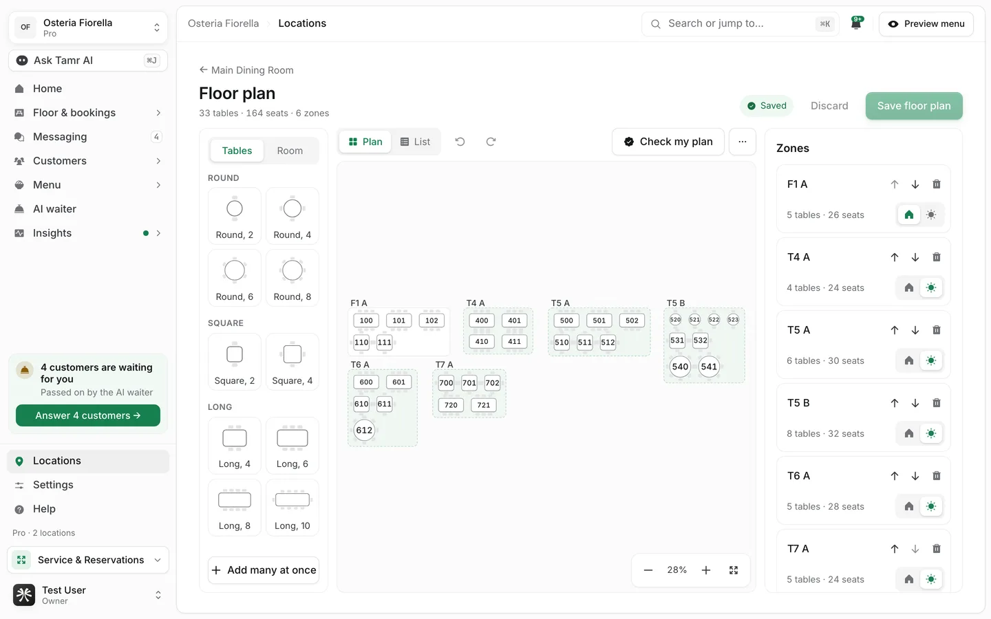991x619 pixels.
Task: Fit floor plan to screen
Action: point(733,570)
